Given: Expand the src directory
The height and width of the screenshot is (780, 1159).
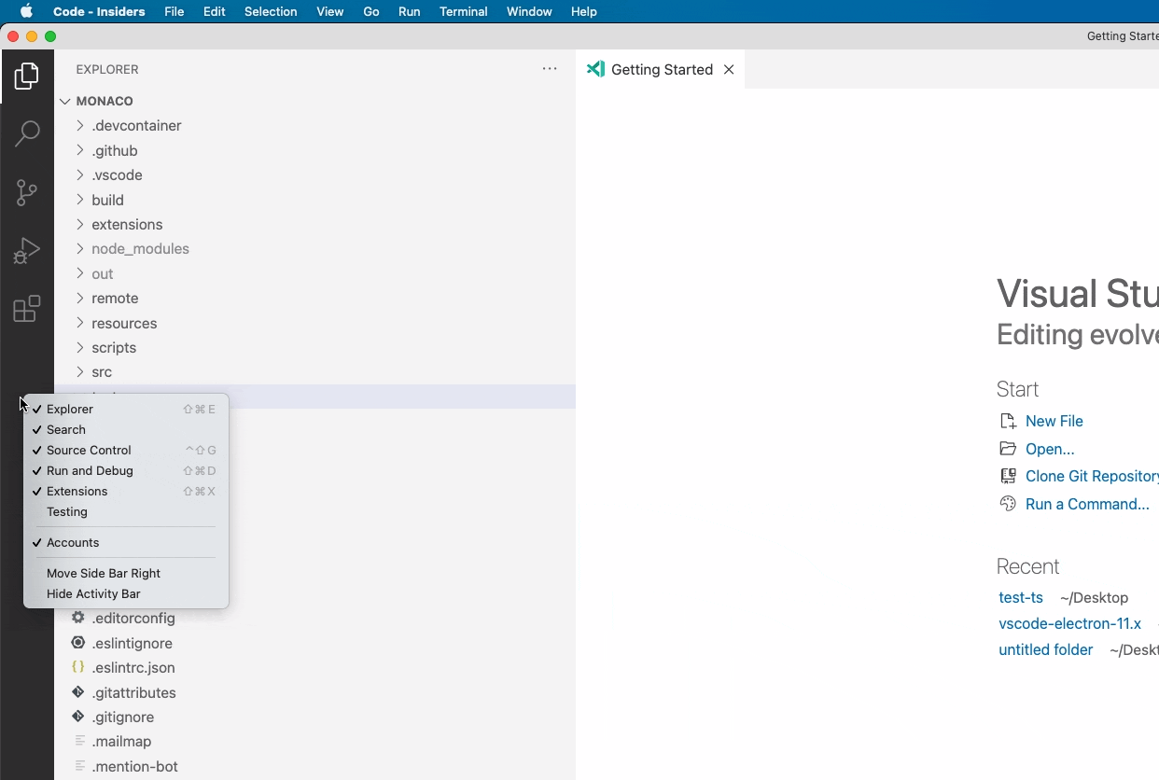Looking at the screenshot, I should (79, 371).
